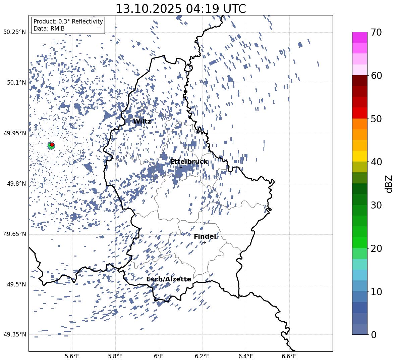Click the 6.6°E longitude label
The width and height of the screenshot is (397, 363).
point(289,356)
